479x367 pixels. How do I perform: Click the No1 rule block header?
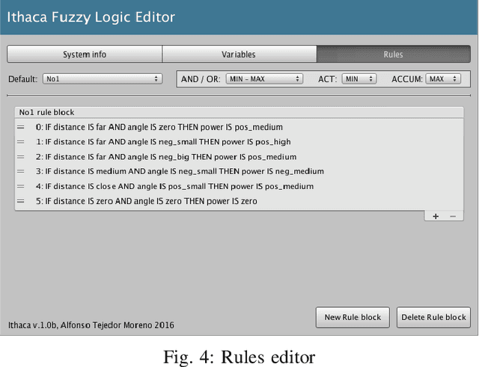[x=46, y=112]
